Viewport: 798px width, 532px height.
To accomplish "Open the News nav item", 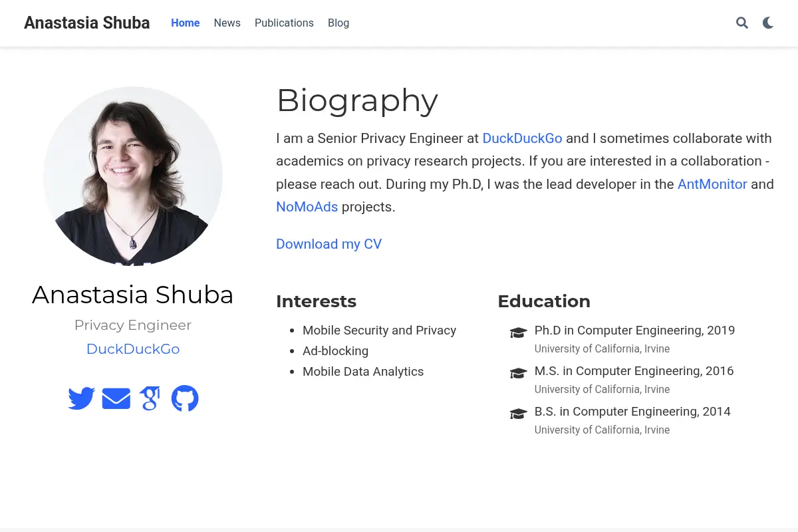I will (227, 23).
